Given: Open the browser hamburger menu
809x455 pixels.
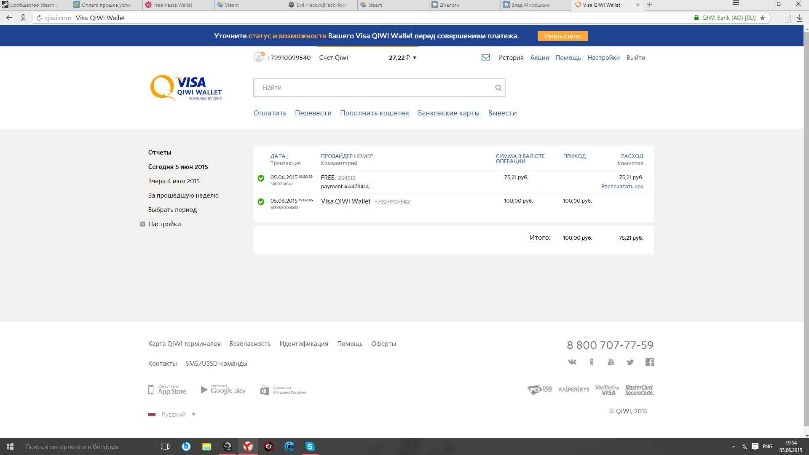Looking at the screenshot, I should point(736,3).
